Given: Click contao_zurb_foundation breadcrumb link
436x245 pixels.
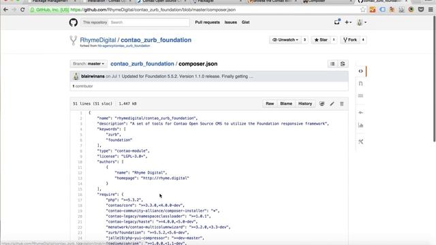Looking at the screenshot, I should click(x=142, y=64).
